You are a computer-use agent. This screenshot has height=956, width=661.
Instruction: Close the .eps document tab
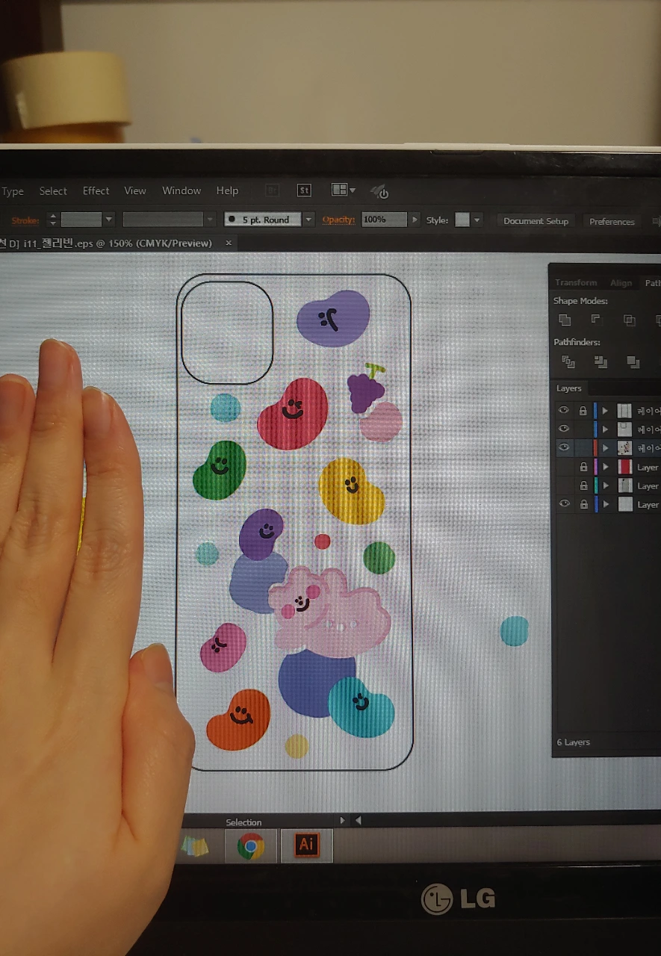click(x=229, y=243)
